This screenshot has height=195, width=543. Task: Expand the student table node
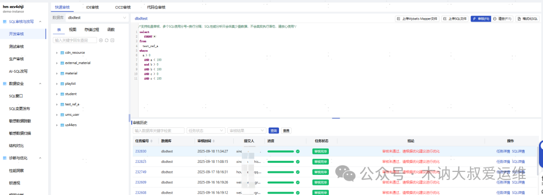[56, 94]
